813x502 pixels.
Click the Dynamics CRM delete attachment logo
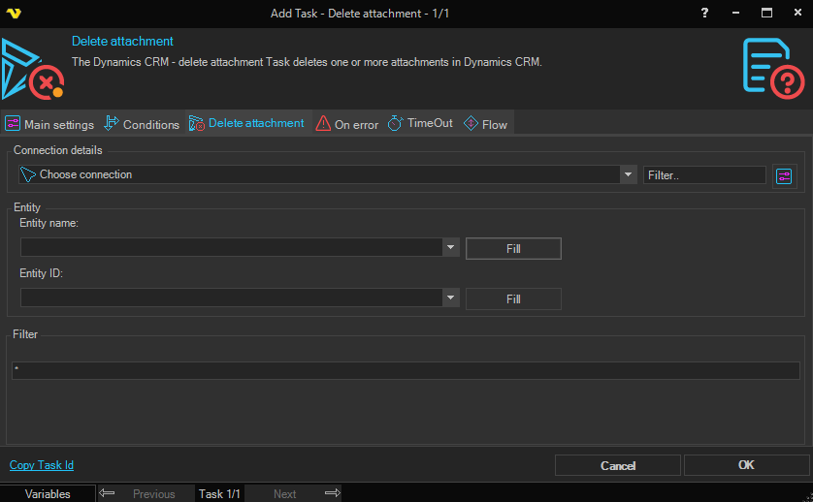pyautogui.click(x=32, y=69)
